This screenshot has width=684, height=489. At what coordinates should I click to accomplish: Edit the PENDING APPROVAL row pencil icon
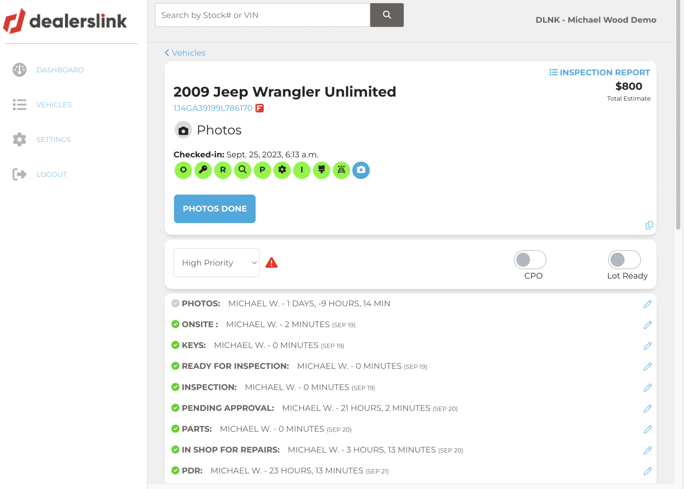(648, 408)
